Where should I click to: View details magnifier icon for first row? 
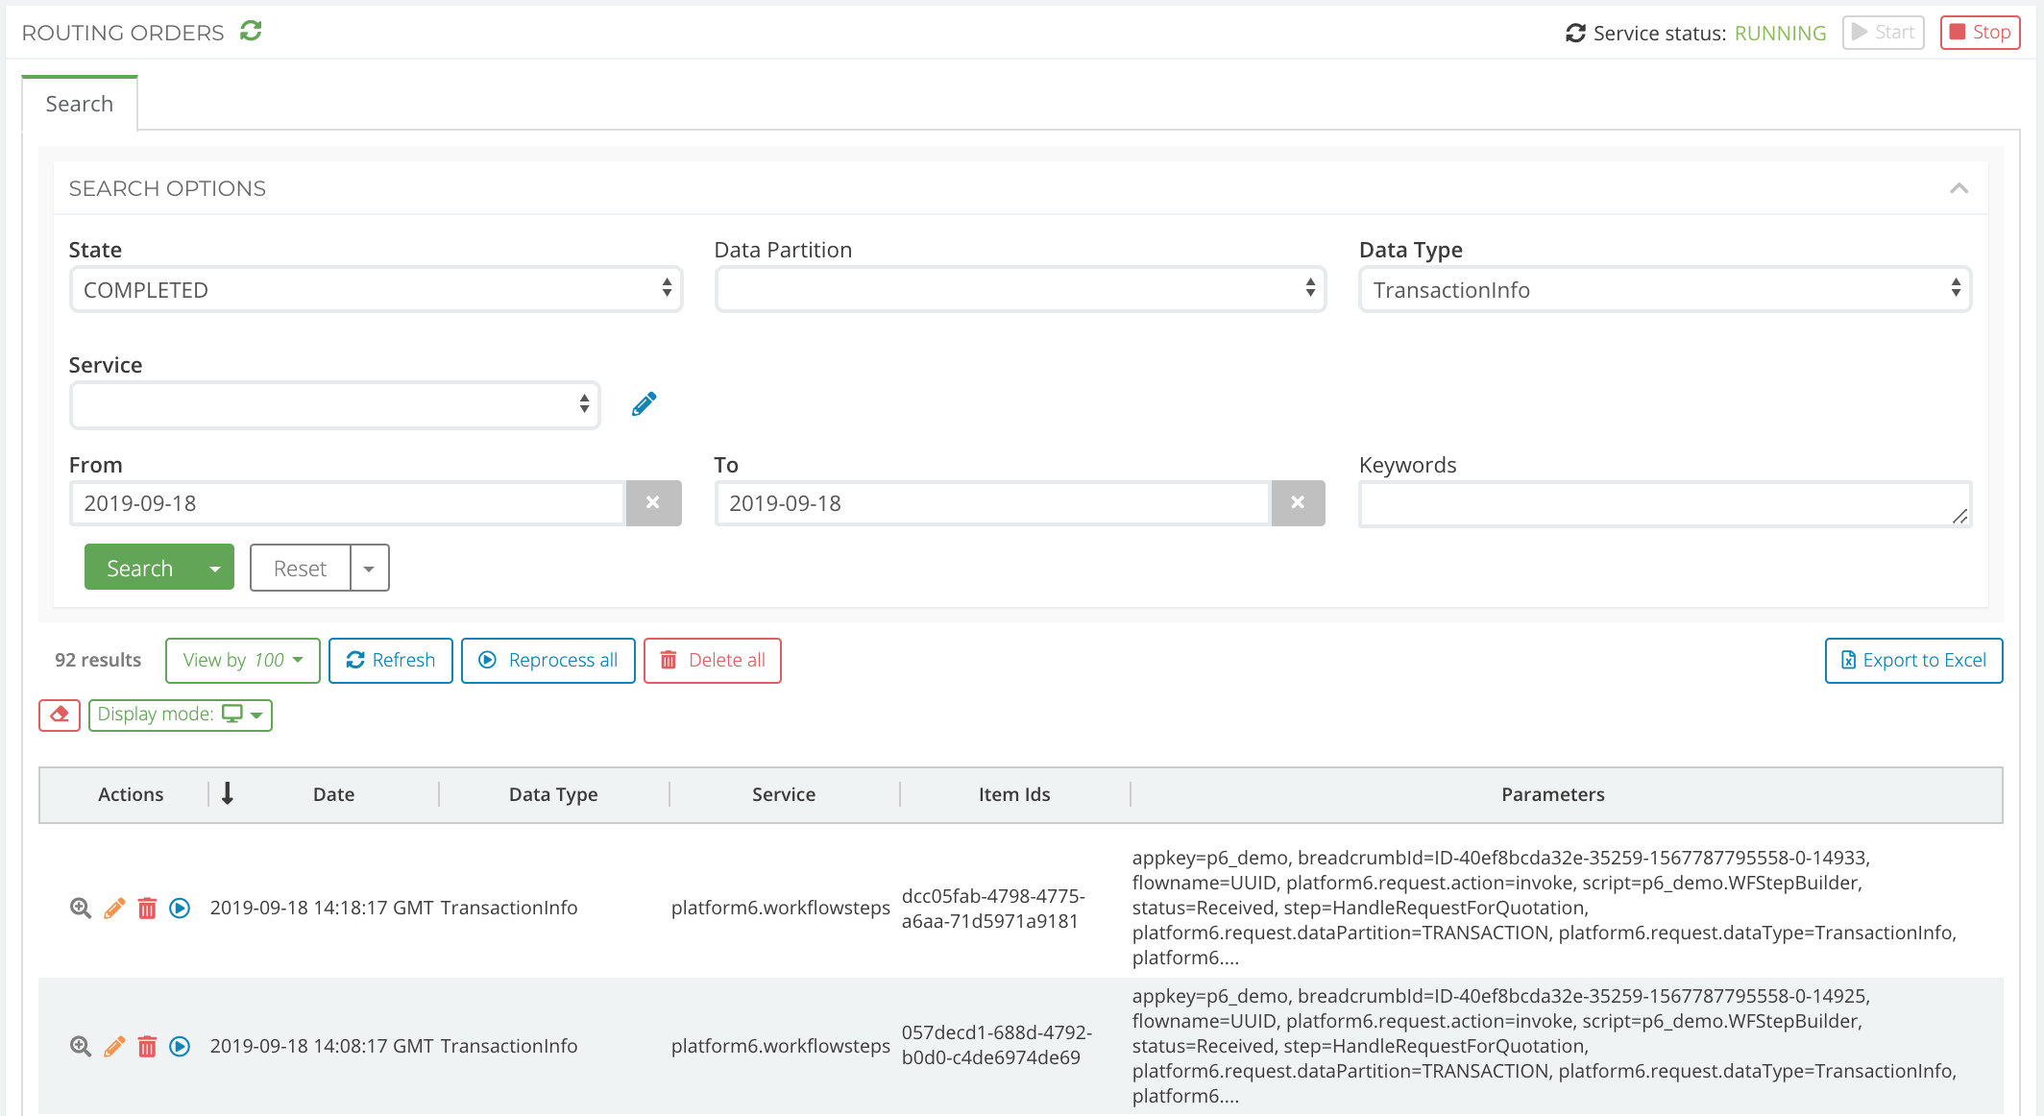tap(81, 908)
